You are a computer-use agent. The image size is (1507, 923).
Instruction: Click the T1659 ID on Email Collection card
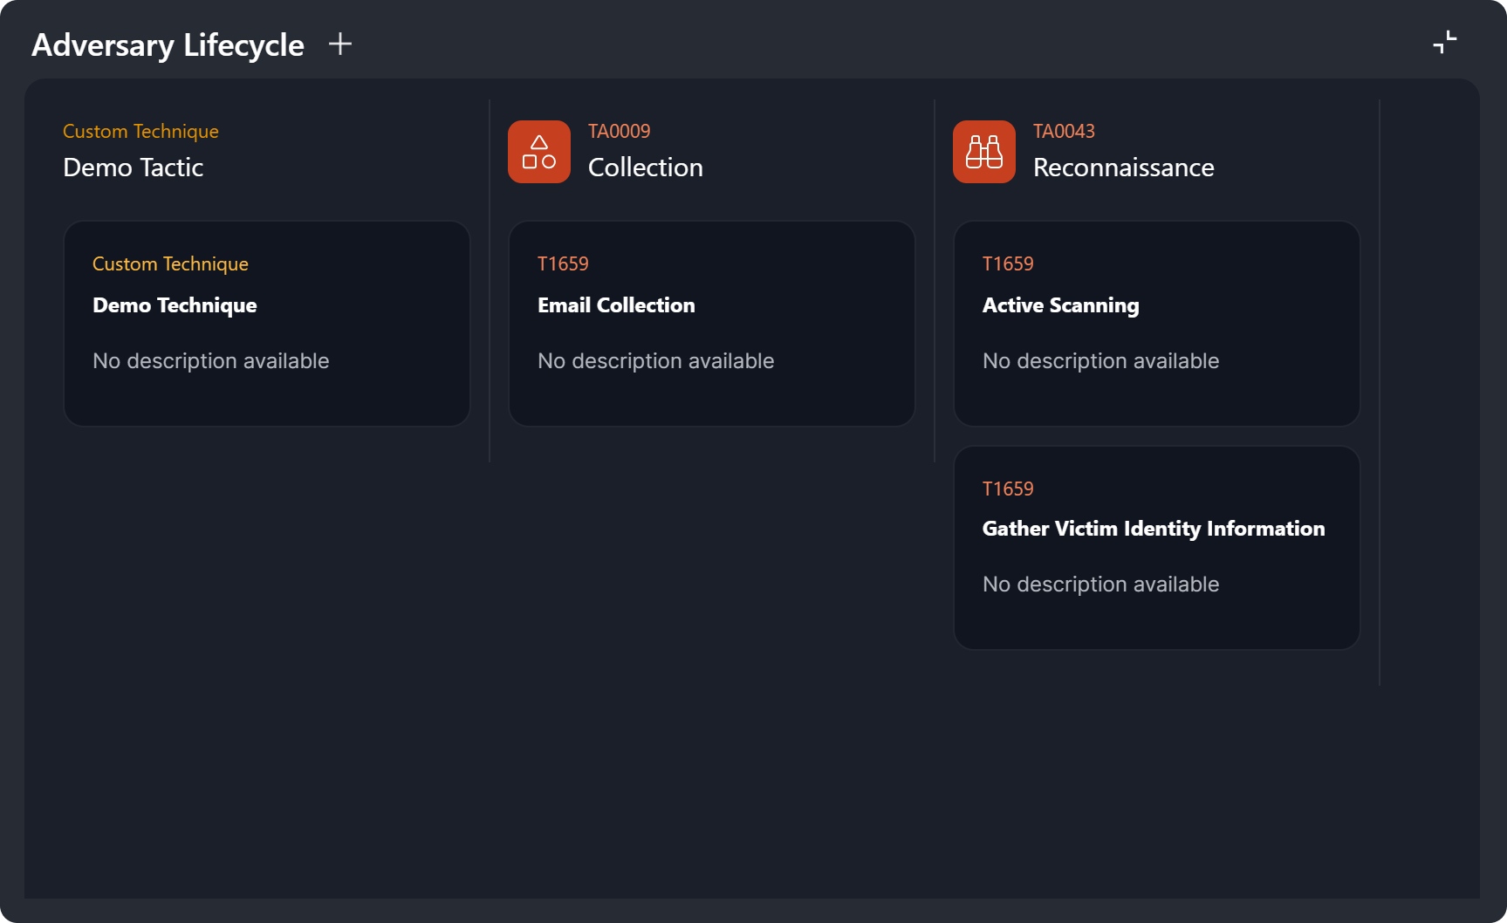(563, 263)
